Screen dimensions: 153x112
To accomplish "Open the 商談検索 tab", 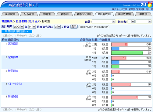I will (x=10, y=14).
